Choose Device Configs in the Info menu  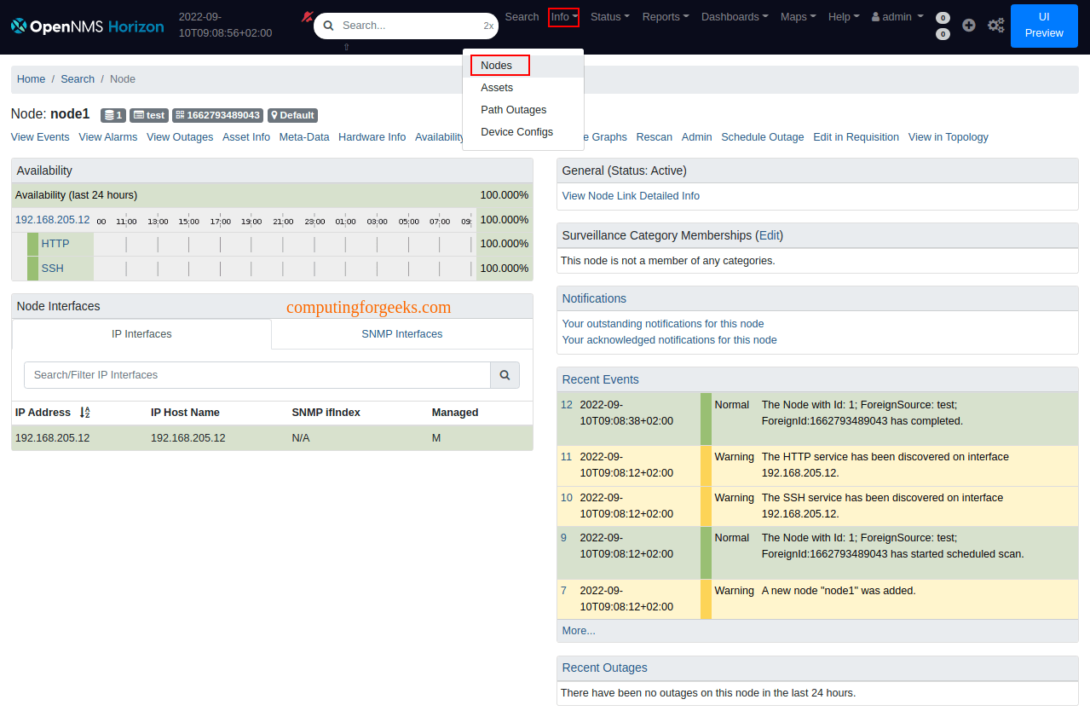[x=516, y=132]
